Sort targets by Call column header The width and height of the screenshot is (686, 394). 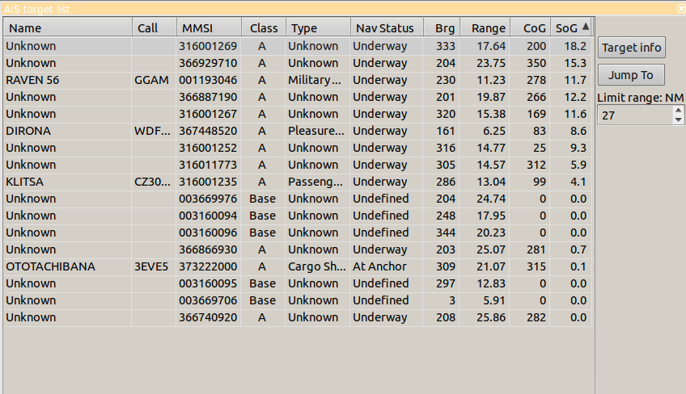pyautogui.click(x=154, y=28)
